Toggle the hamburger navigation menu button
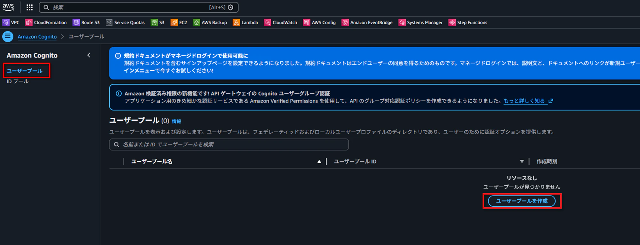Image resolution: width=640 pixels, height=245 pixels. (8, 36)
